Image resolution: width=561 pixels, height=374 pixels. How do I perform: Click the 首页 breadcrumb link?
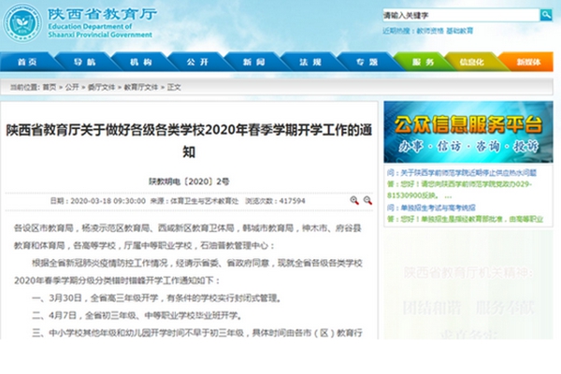click(x=50, y=87)
